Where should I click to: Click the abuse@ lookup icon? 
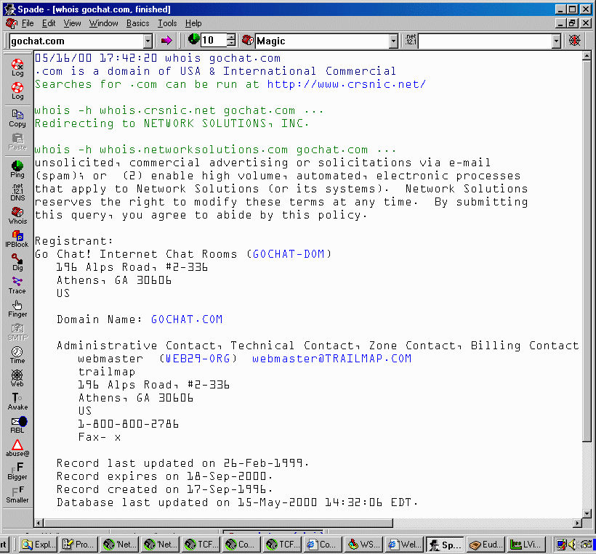pos(17,448)
